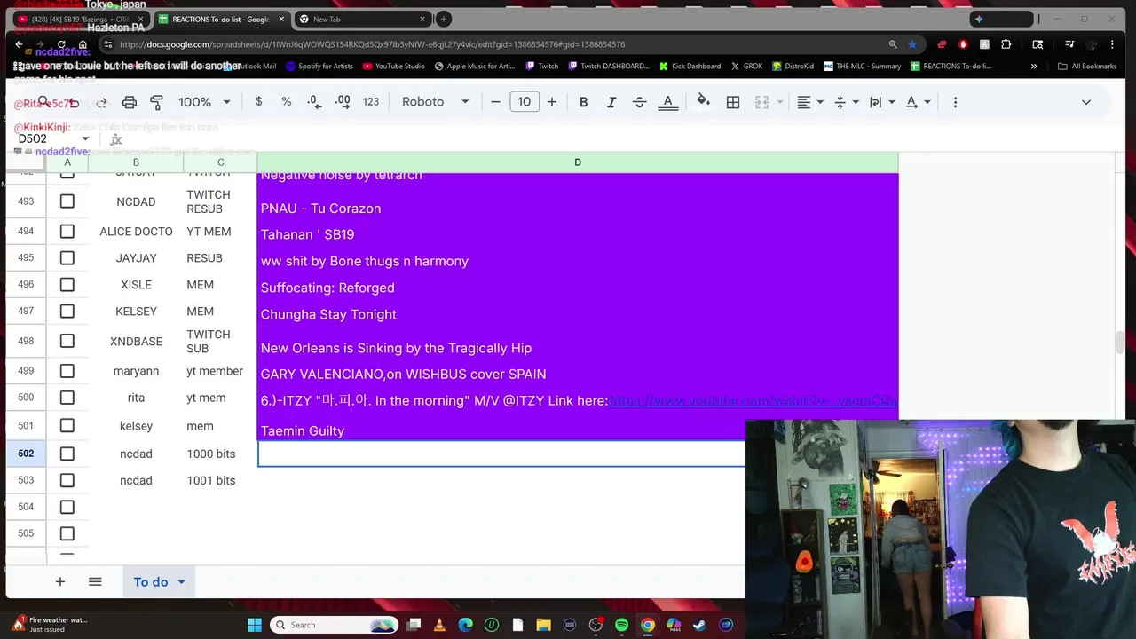The image size is (1136, 639).
Task: Decrease decimal places
Action: (314, 102)
